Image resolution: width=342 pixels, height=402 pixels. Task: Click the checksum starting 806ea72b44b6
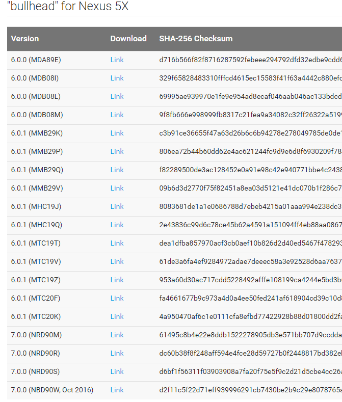point(251,151)
